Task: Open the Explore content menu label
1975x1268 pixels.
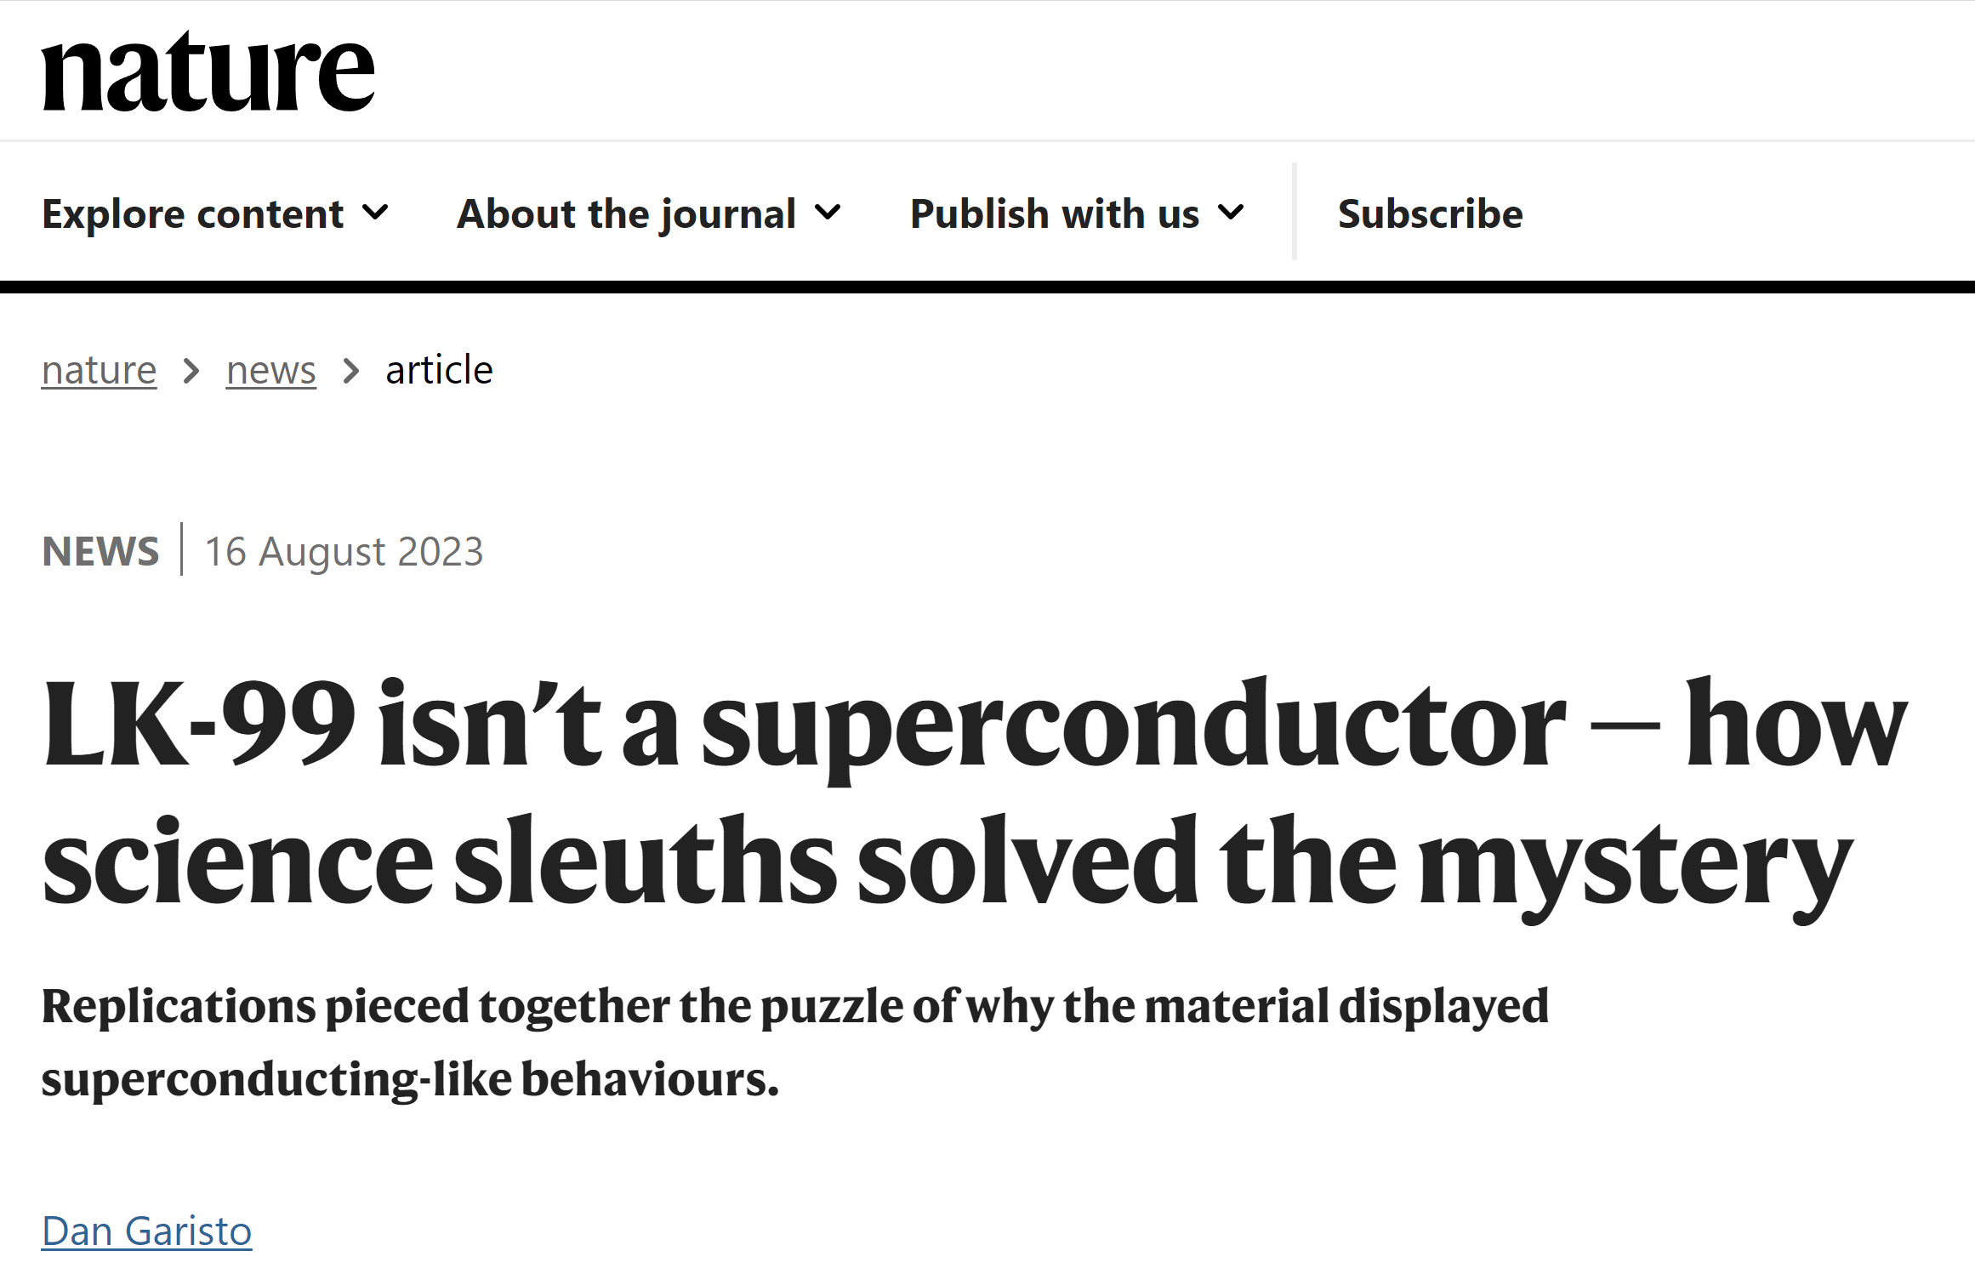Action: point(193,213)
